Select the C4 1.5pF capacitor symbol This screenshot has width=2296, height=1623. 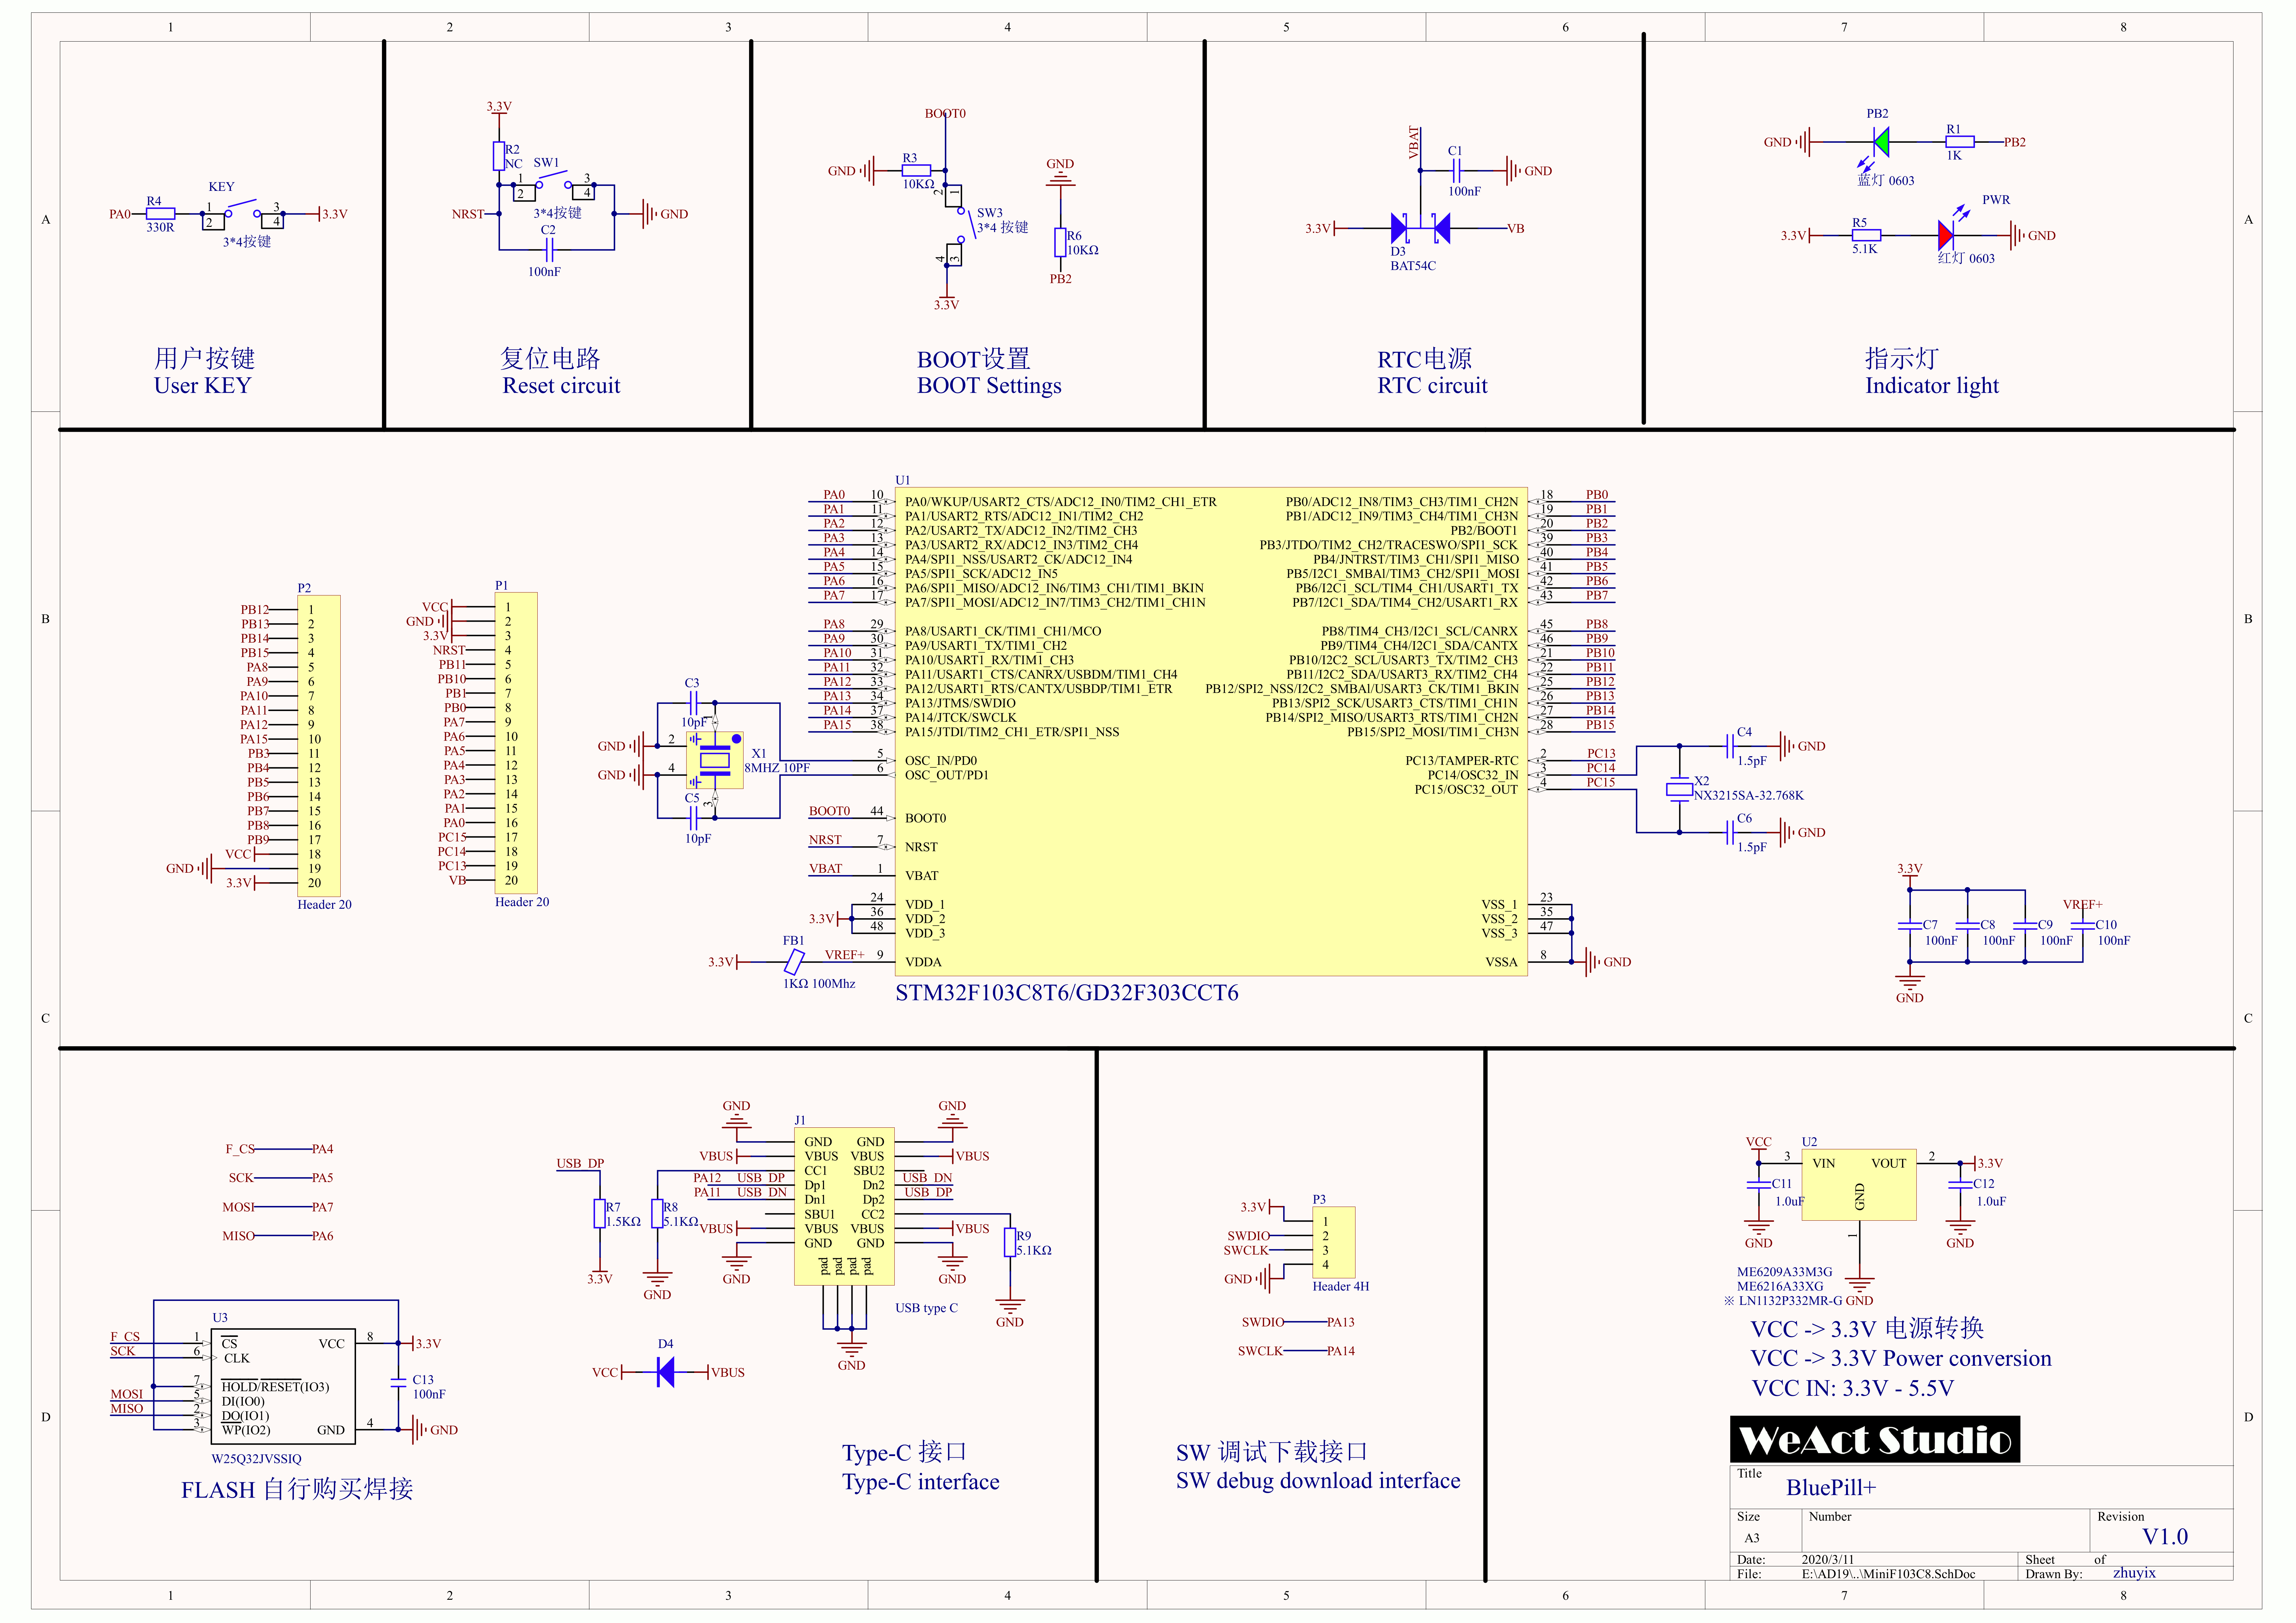tap(1730, 746)
